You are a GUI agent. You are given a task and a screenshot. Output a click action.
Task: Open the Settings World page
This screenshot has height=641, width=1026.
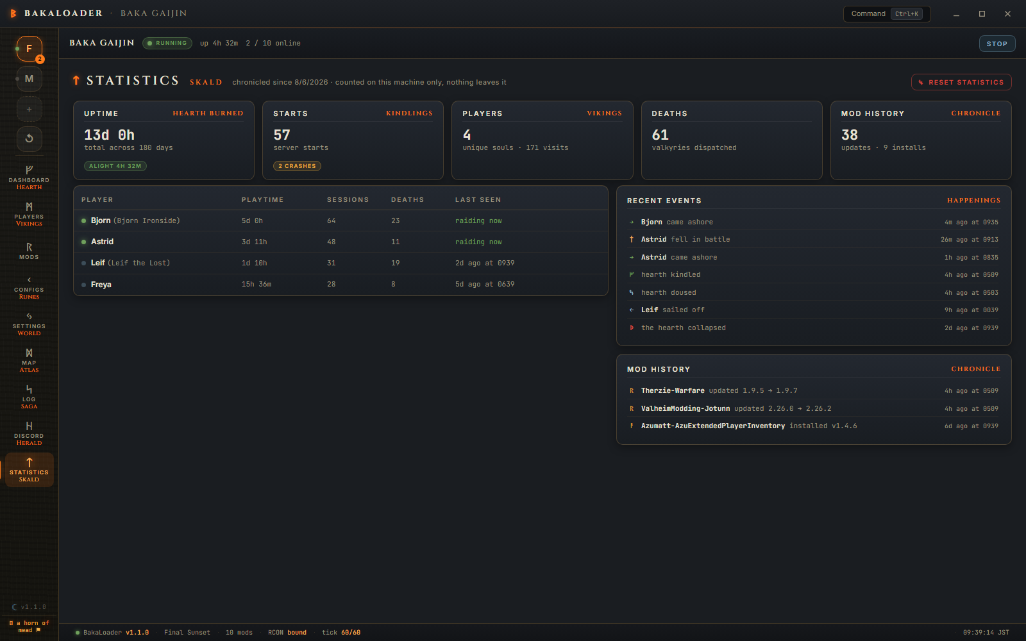click(29, 324)
